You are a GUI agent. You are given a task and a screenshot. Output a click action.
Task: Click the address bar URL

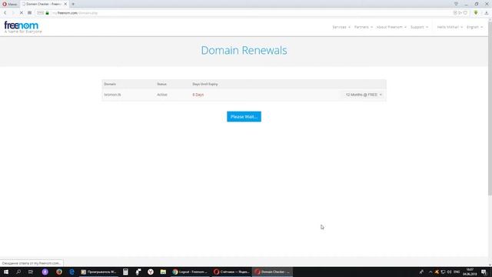(75, 13)
